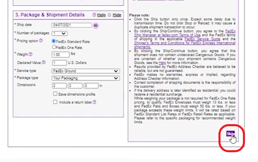Click the question mark icon beside the Help link in the Package & Shipment Details header
Viewport: 258px width, 162px height.
coord(94,15)
